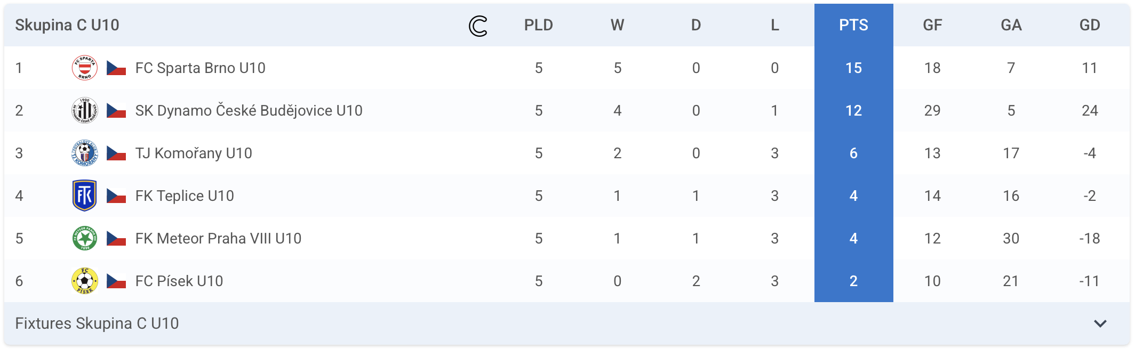Open the TJ Komořany team crest

click(x=85, y=153)
